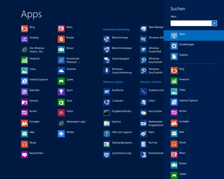Click 'Reisen' text in the Apps list
Screen dimensions: 224x179
[x=70, y=48]
